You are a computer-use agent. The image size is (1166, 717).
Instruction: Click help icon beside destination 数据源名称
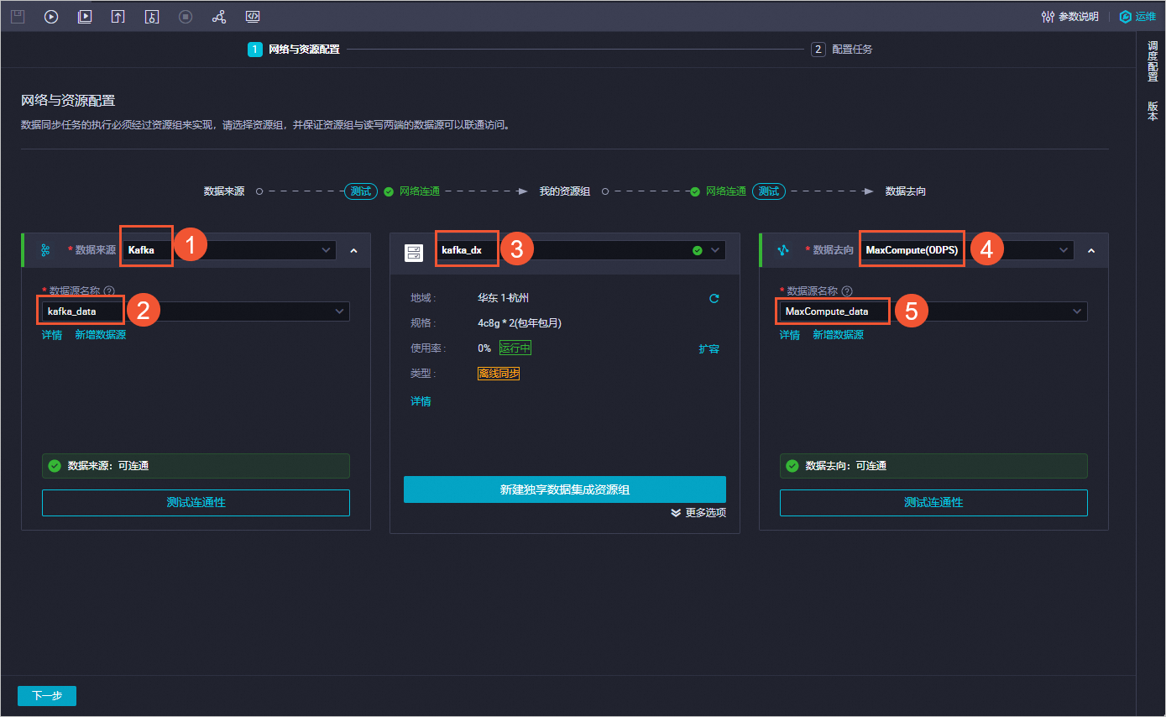pyautogui.click(x=847, y=291)
